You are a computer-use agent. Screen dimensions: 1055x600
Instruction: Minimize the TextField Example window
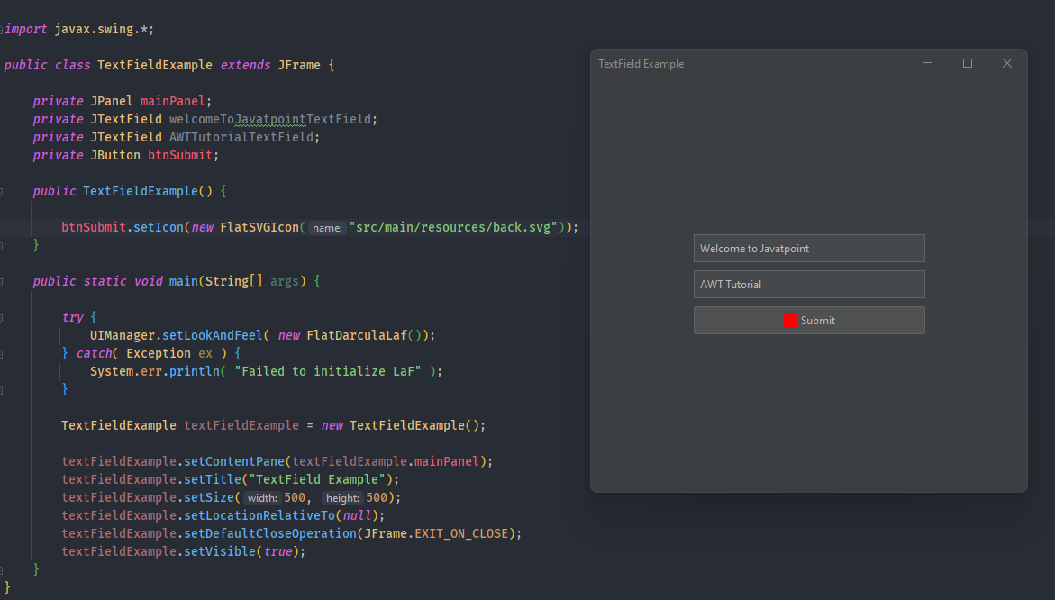[928, 63]
